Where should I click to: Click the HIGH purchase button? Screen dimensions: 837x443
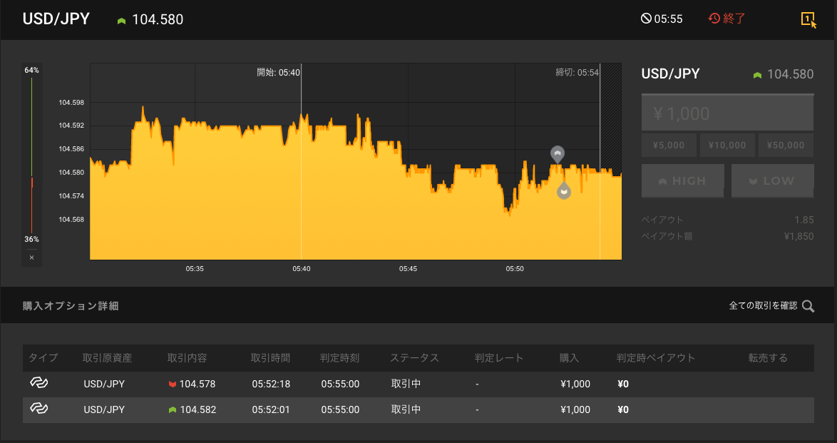[x=683, y=181]
